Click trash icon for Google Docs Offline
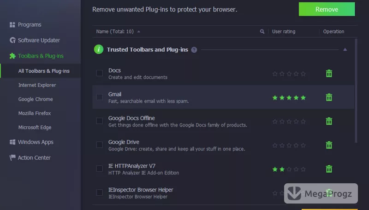 coord(329,121)
